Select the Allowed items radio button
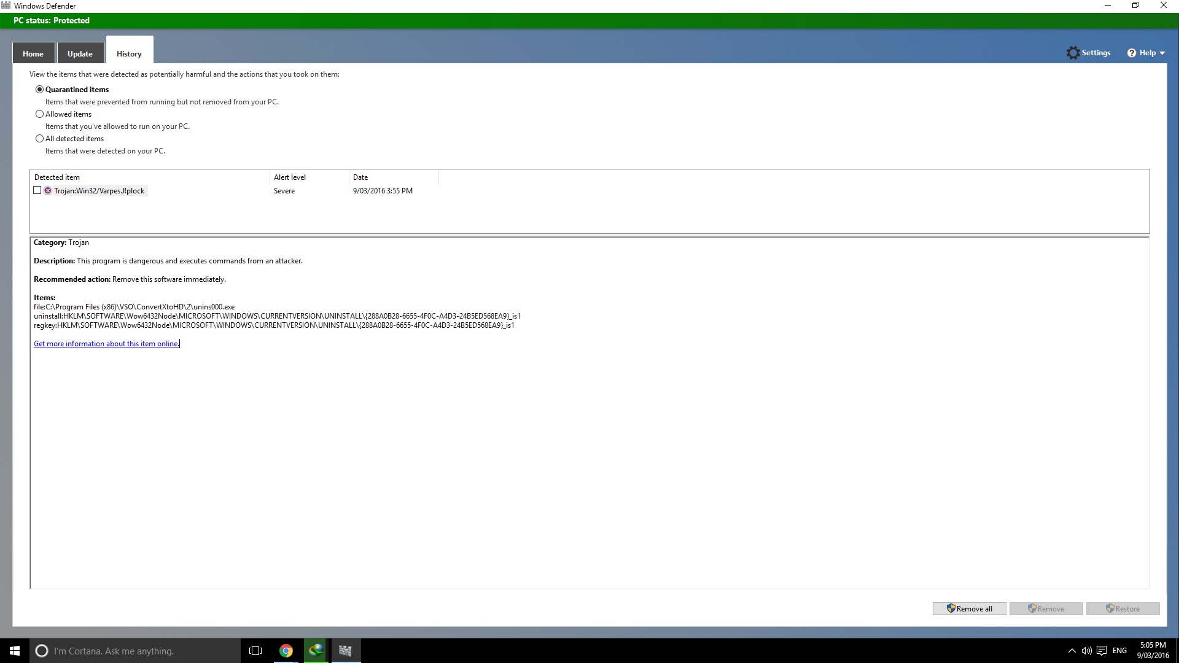The image size is (1179, 663). (40, 114)
